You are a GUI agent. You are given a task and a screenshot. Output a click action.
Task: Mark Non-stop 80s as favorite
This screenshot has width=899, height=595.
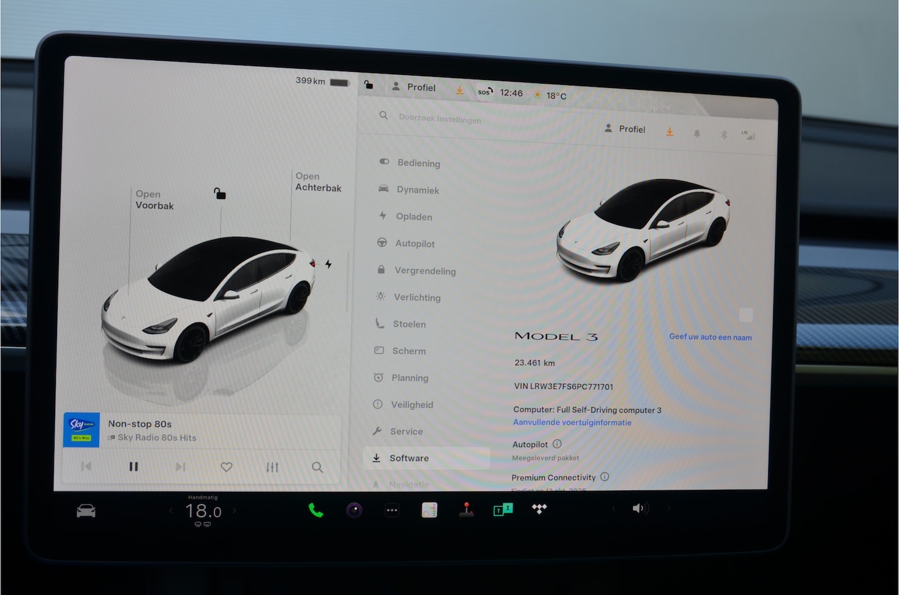226,467
